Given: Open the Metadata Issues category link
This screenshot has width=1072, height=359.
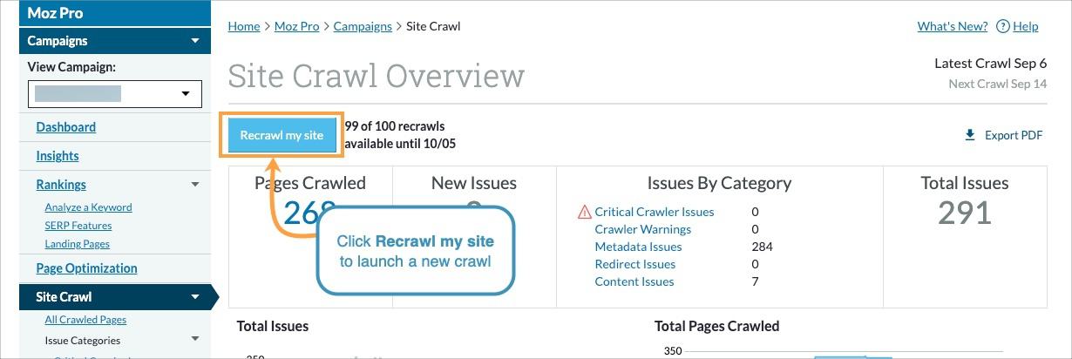Looking at the screenshot, I should click(638, 247).
